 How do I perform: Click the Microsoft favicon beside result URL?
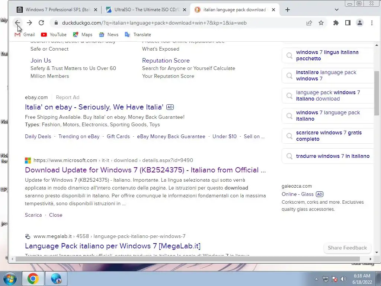(28, 160)
